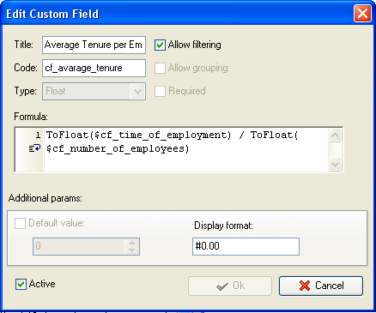
Task: Click the Title input field
Action: 94,45
